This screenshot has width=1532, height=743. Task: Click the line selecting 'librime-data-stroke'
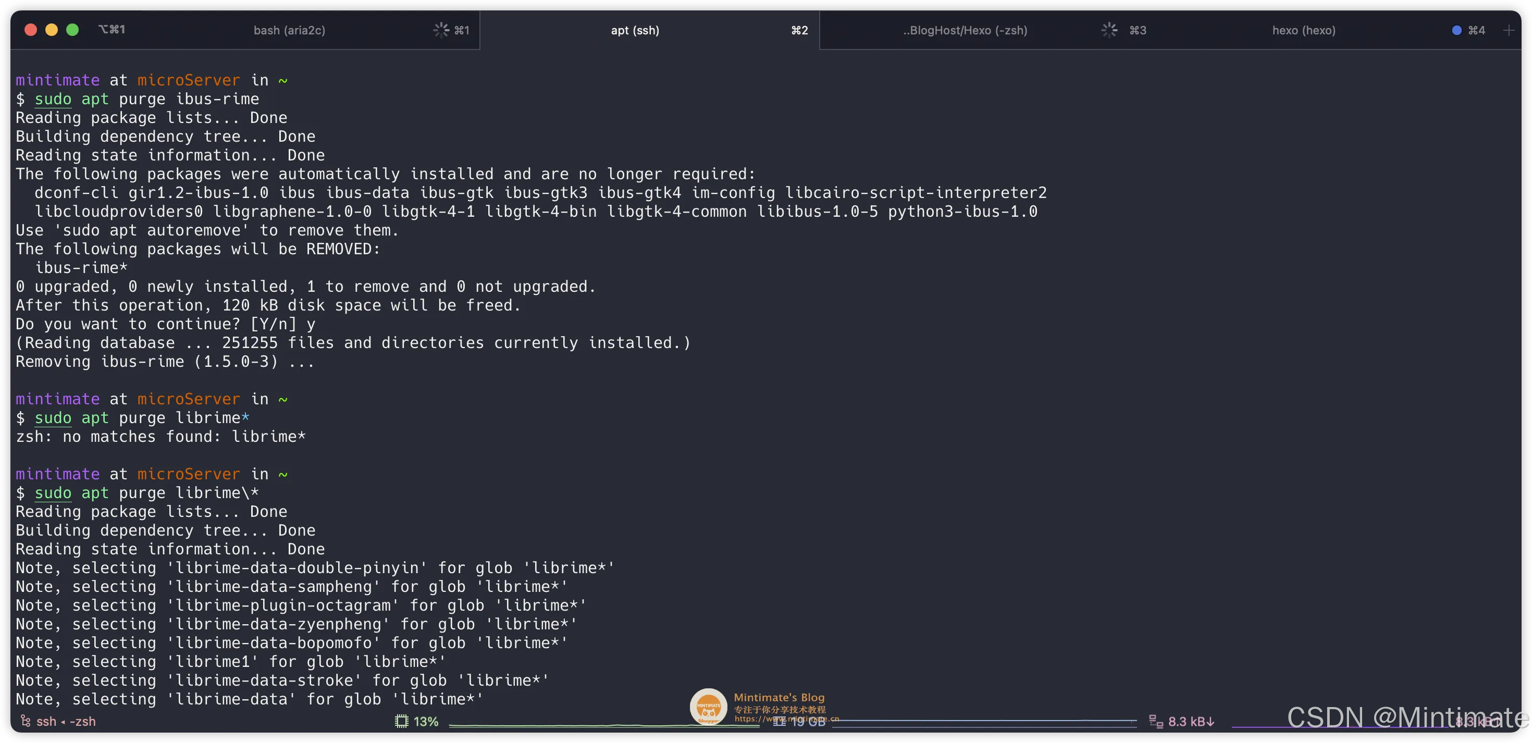tap(282, 680)
